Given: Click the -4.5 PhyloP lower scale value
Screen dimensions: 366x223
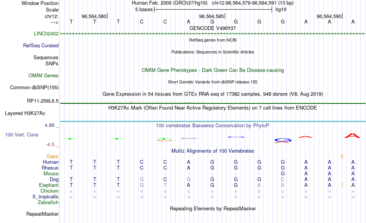Looking at the screenshot, I should click(x=50, y=145).
